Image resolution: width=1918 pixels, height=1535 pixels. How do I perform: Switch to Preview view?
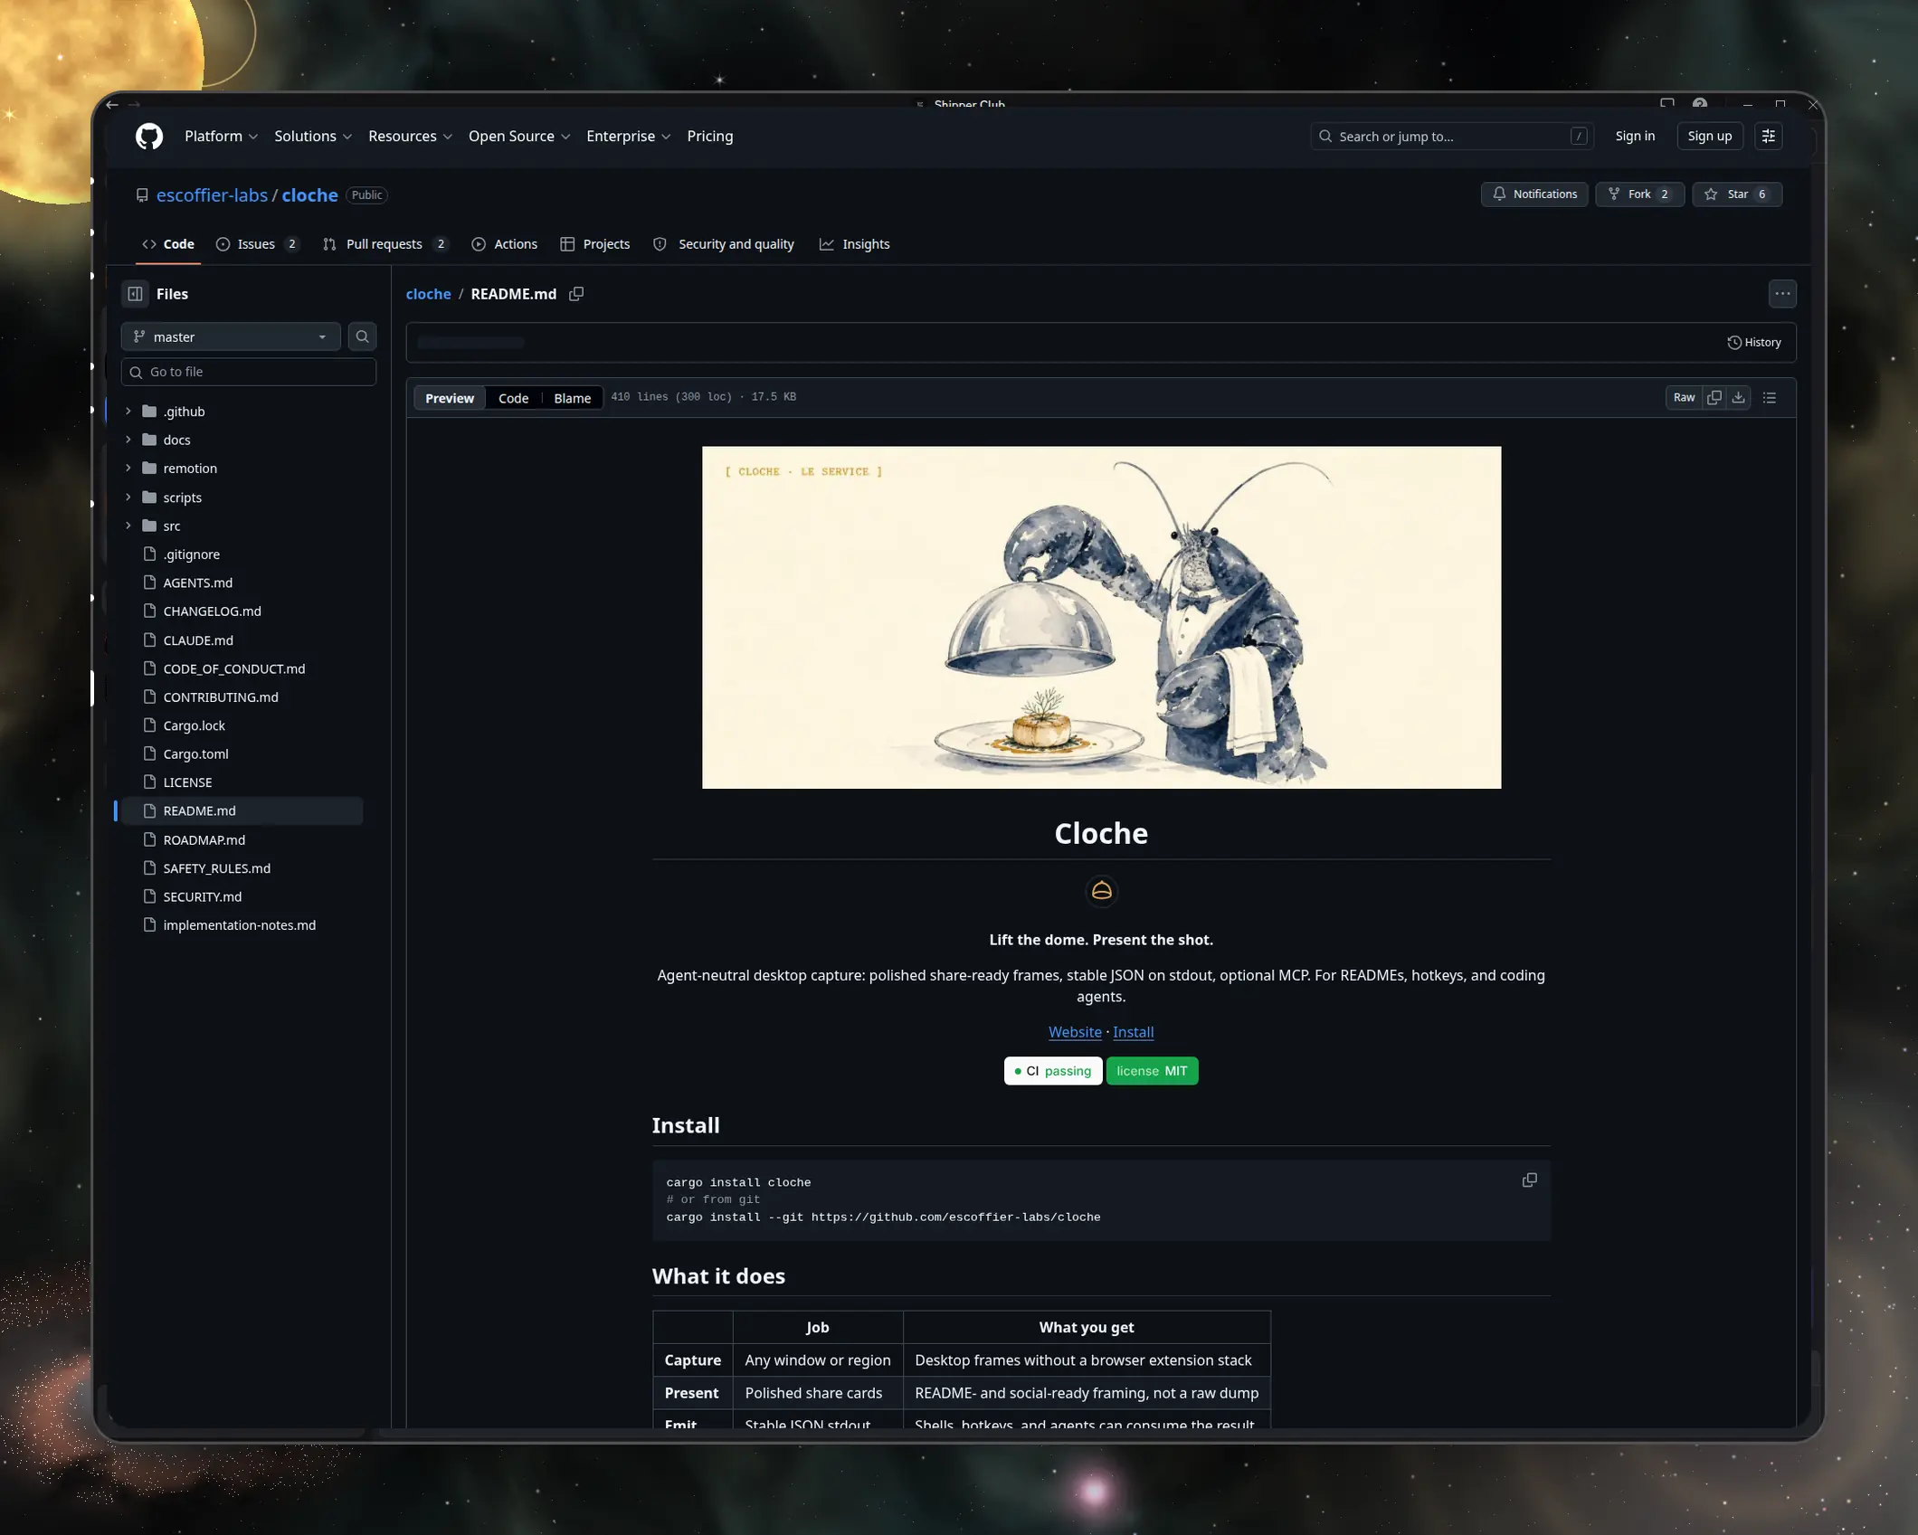point(450,398)
